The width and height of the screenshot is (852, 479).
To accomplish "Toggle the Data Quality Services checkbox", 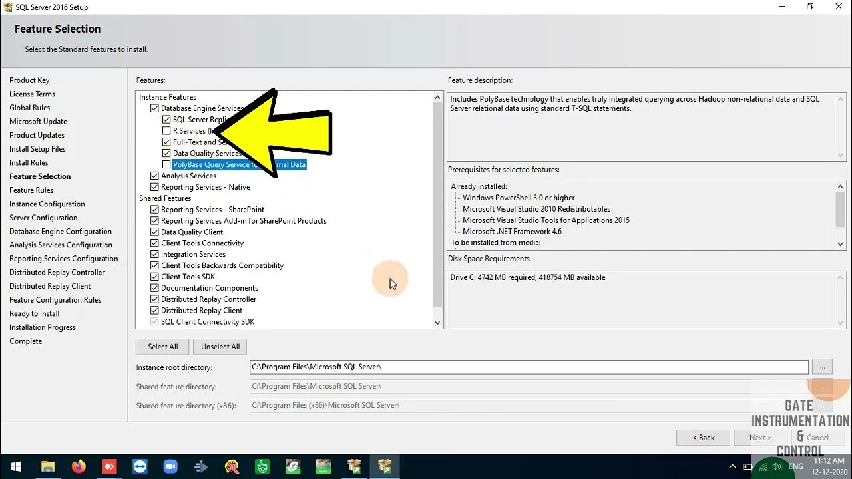I will [167, 154].
